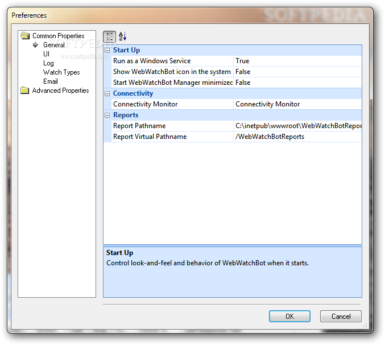Click False value for Manager minimized
The height and width of the screenshot is (345, 385).
(297, 83)
